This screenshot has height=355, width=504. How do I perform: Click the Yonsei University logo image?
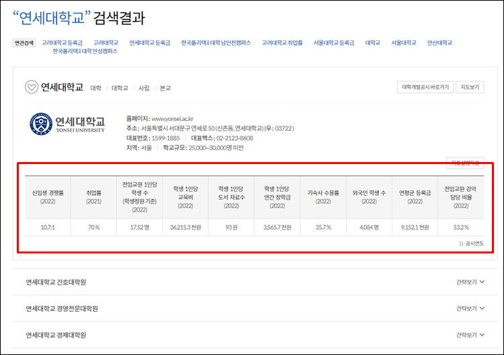click(67, 124)
